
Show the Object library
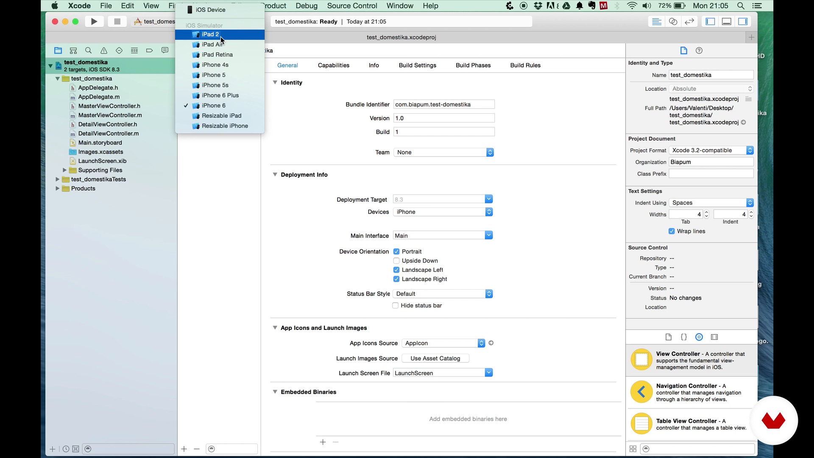point(699,337)
